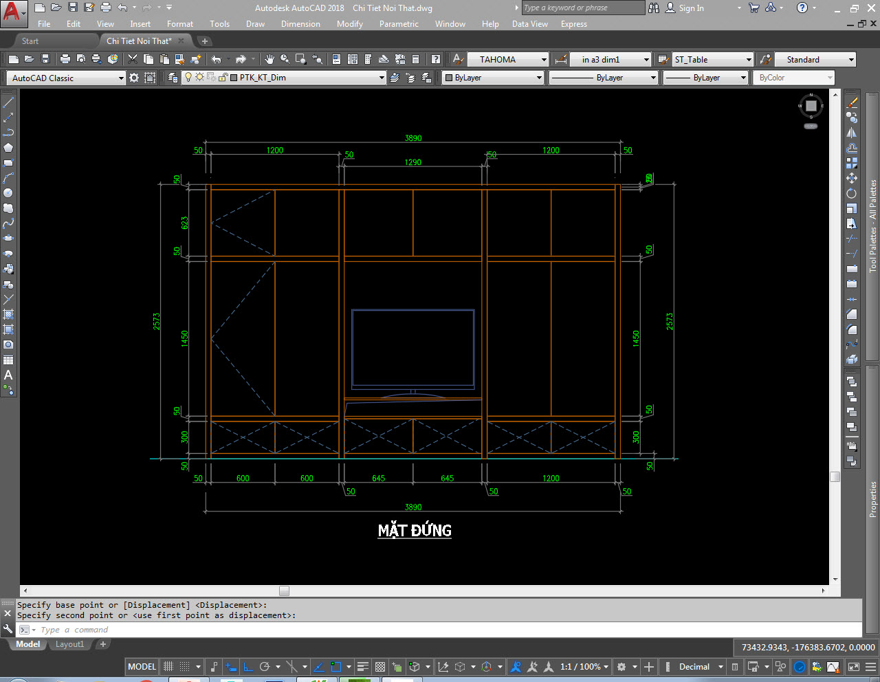Toggle MODEL space button in status bar
Screen dimensions: 880x682
pos(142,666)
